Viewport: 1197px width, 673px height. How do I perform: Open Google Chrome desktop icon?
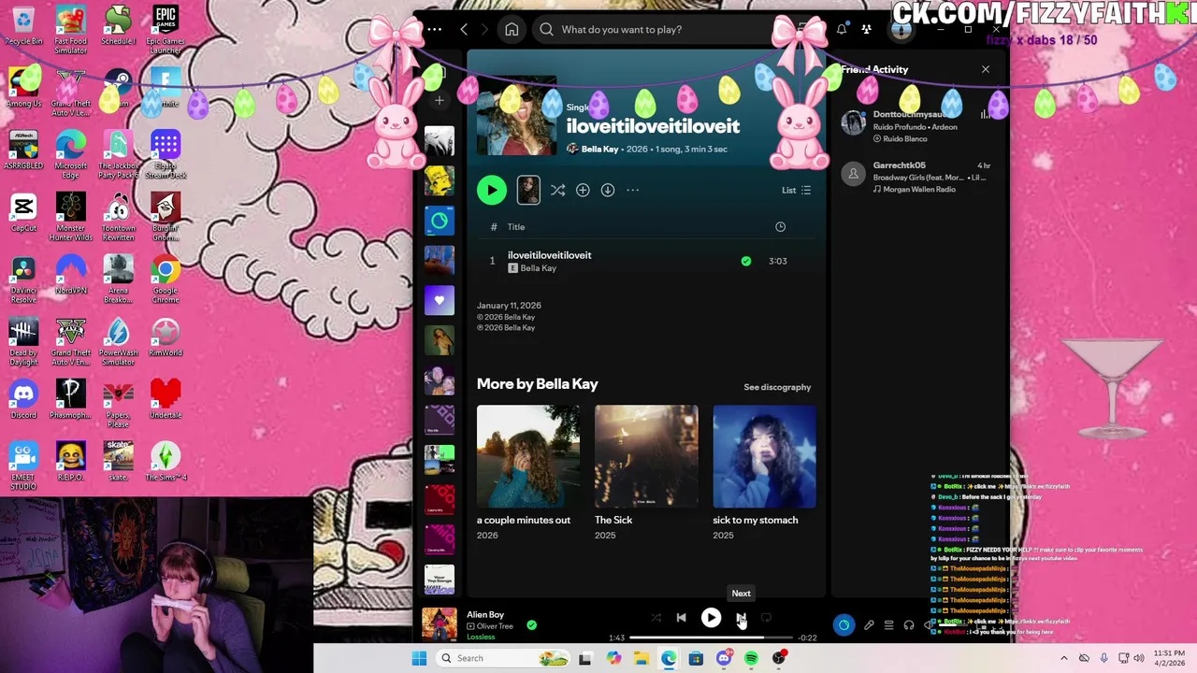pyautogui.click(x=166, y=279)
